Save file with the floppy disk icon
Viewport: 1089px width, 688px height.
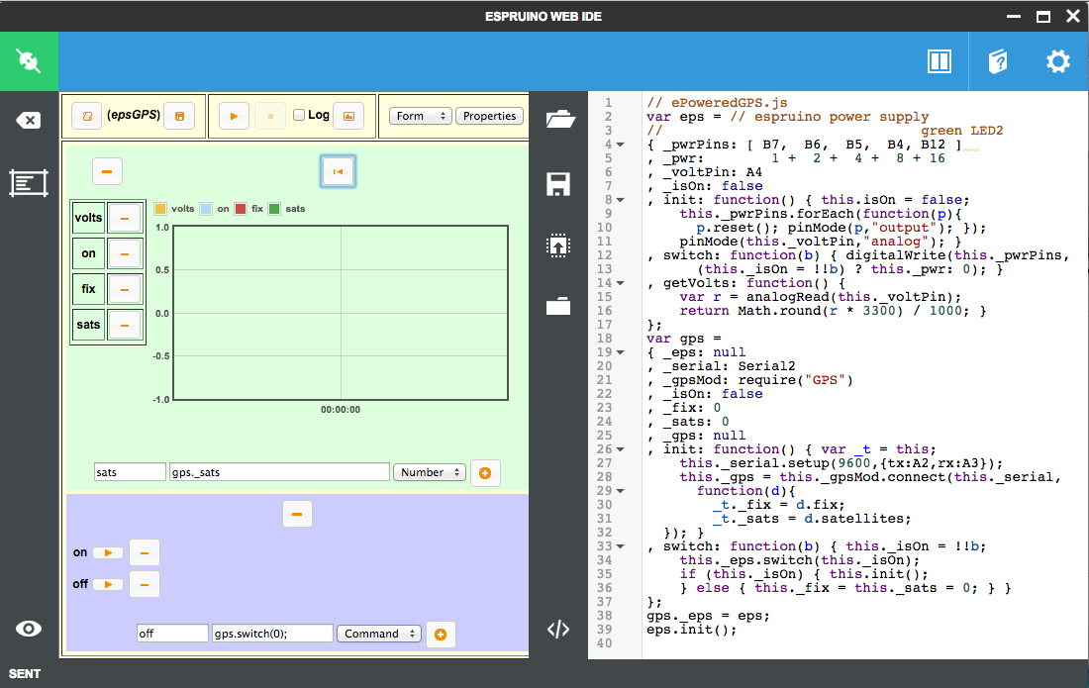click(x=558, y=184)
